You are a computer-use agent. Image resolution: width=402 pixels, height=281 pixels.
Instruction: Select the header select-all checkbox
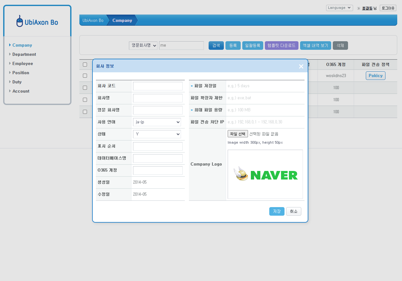coord(85,65)
